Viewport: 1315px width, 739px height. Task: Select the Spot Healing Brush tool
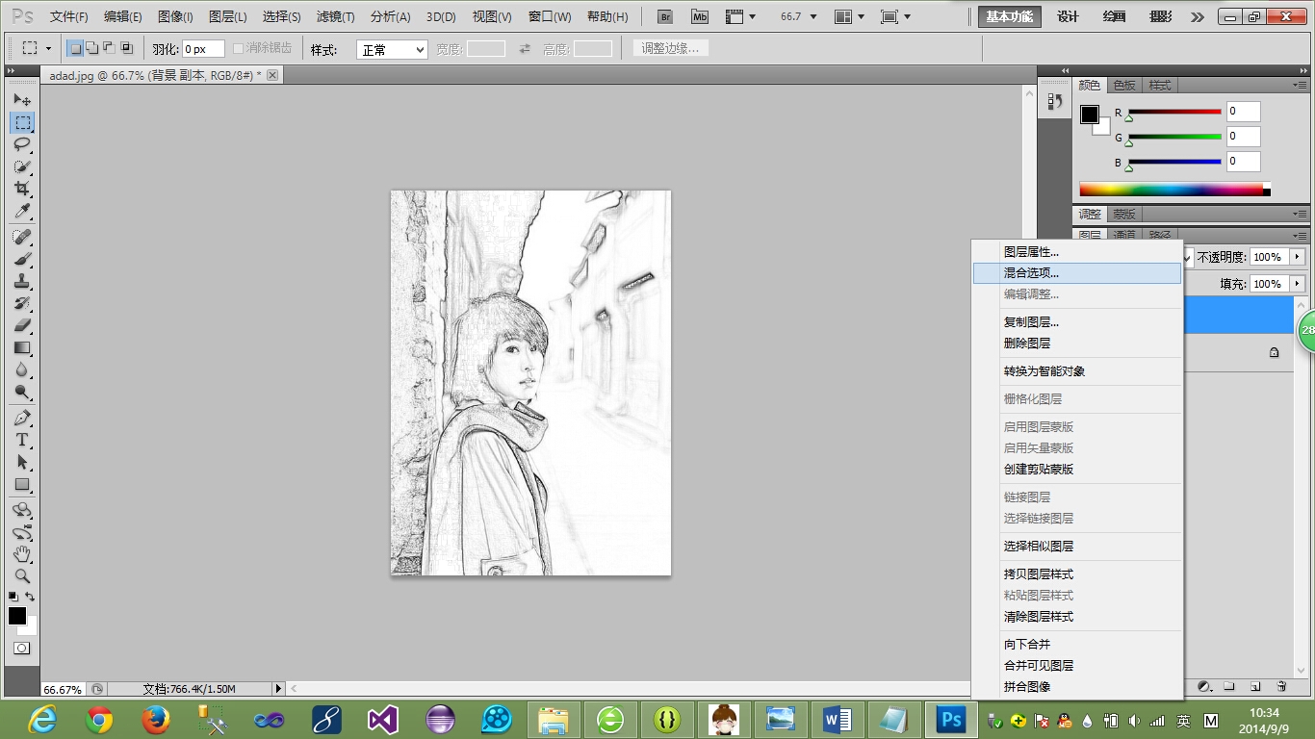22,237
